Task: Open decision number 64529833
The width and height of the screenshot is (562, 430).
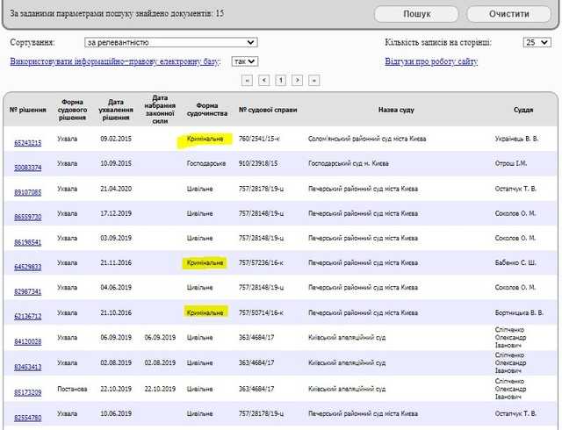Action: (27, 266)
